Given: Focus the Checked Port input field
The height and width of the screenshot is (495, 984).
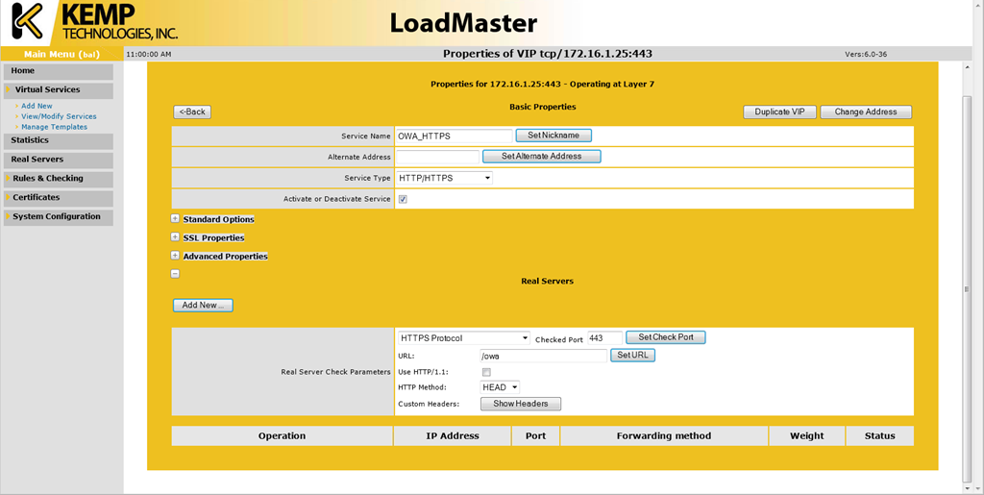Looking at the screenshot, I should (605, 338).
